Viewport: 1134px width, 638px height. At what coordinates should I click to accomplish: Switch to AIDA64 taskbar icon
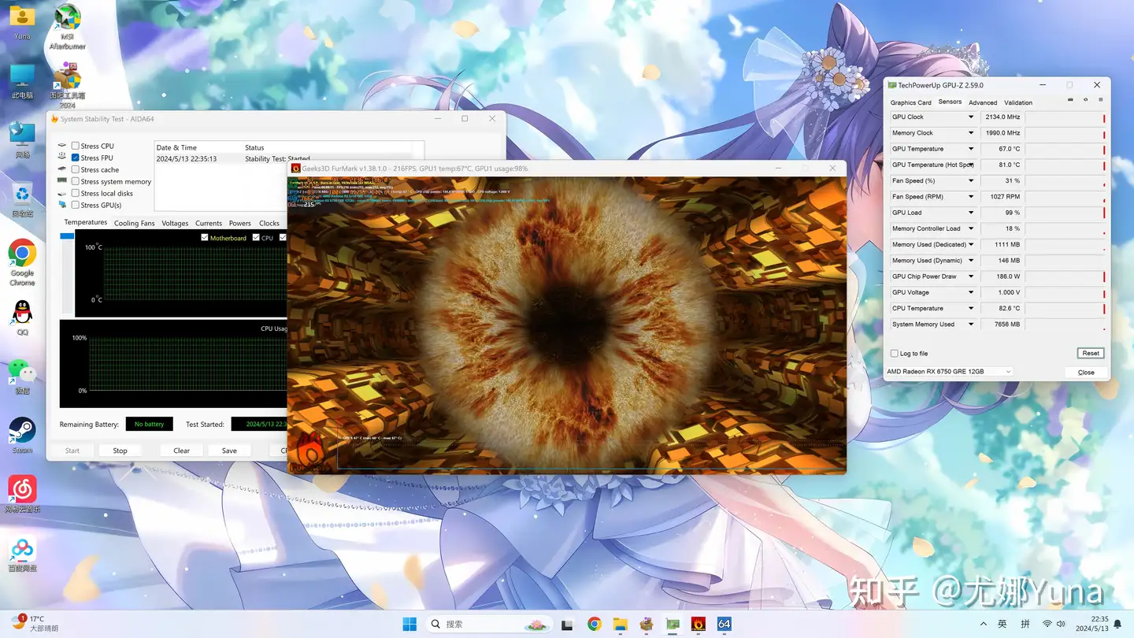click(724, 624)
